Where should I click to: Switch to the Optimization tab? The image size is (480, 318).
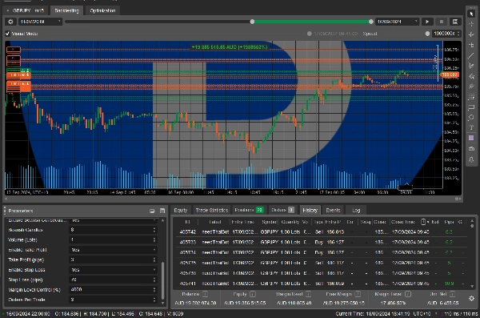(102, 10)
